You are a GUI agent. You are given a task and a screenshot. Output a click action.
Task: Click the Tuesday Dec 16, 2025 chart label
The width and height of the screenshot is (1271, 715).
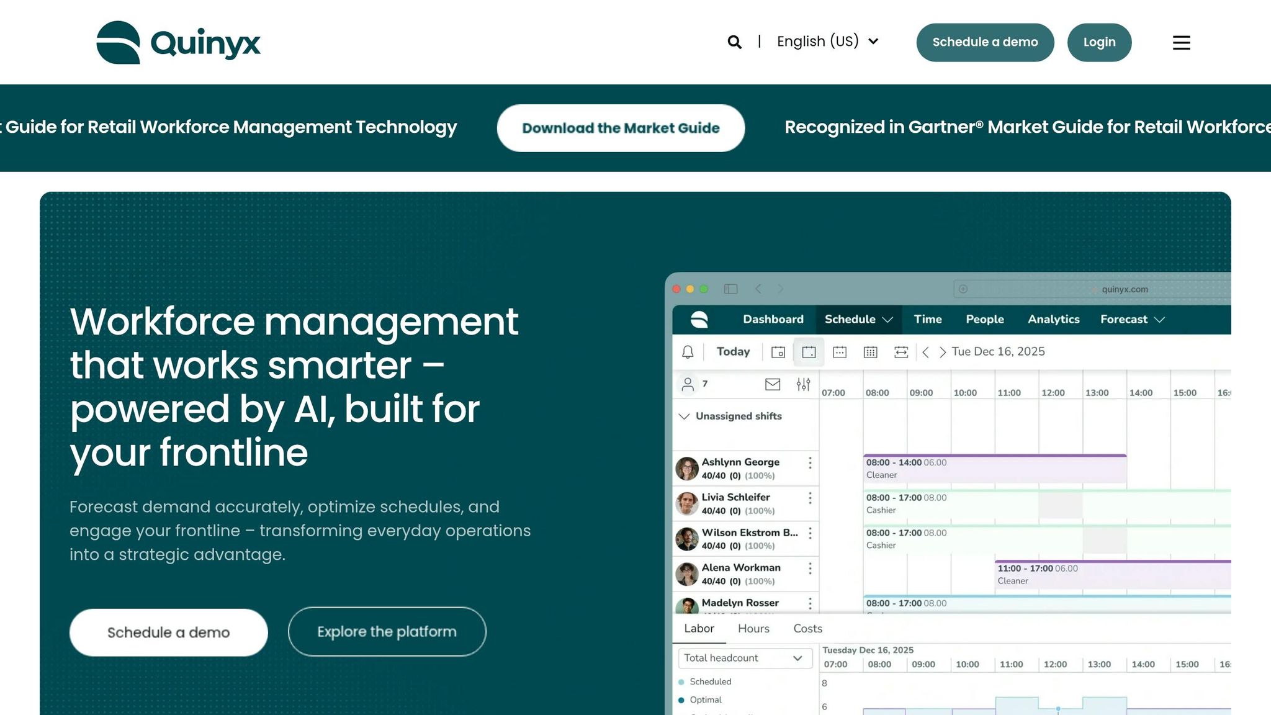coord(868,650)
